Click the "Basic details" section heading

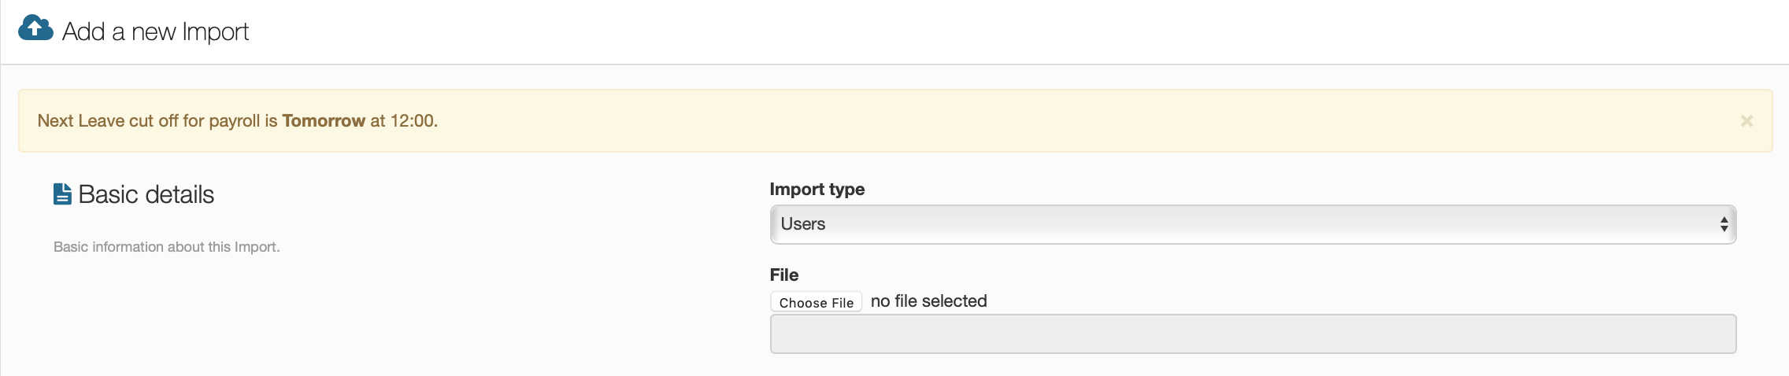(x=146, y=194)
